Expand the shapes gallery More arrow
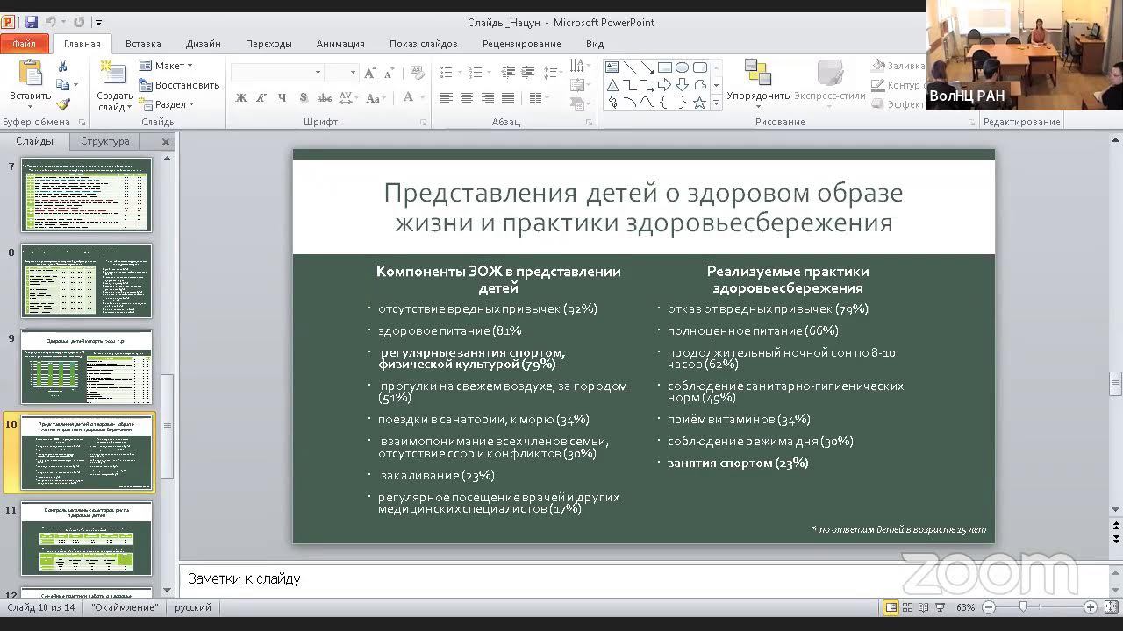 pyautogui.click(x=716, y=103)
